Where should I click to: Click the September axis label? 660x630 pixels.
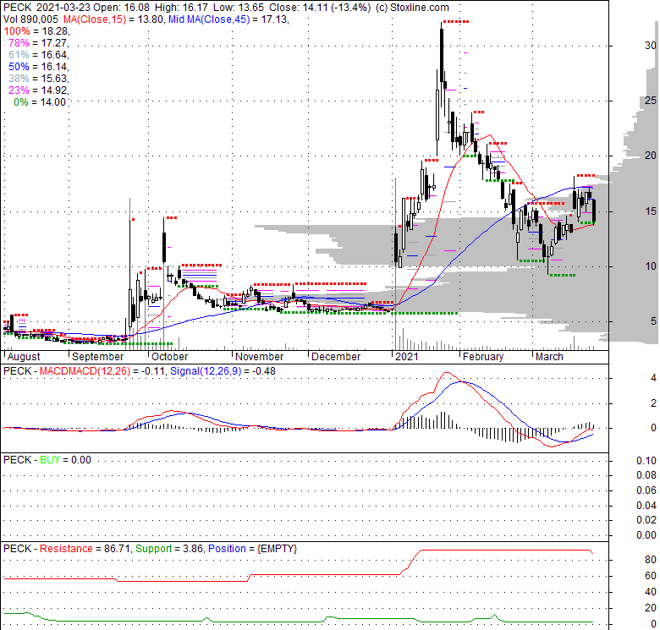pos(98,357)
